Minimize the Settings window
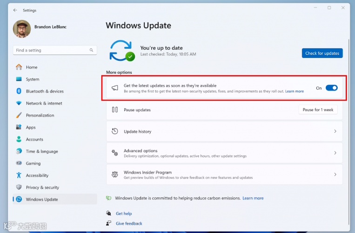The width and height of the screenshot is (355, 233). [315, 8]
